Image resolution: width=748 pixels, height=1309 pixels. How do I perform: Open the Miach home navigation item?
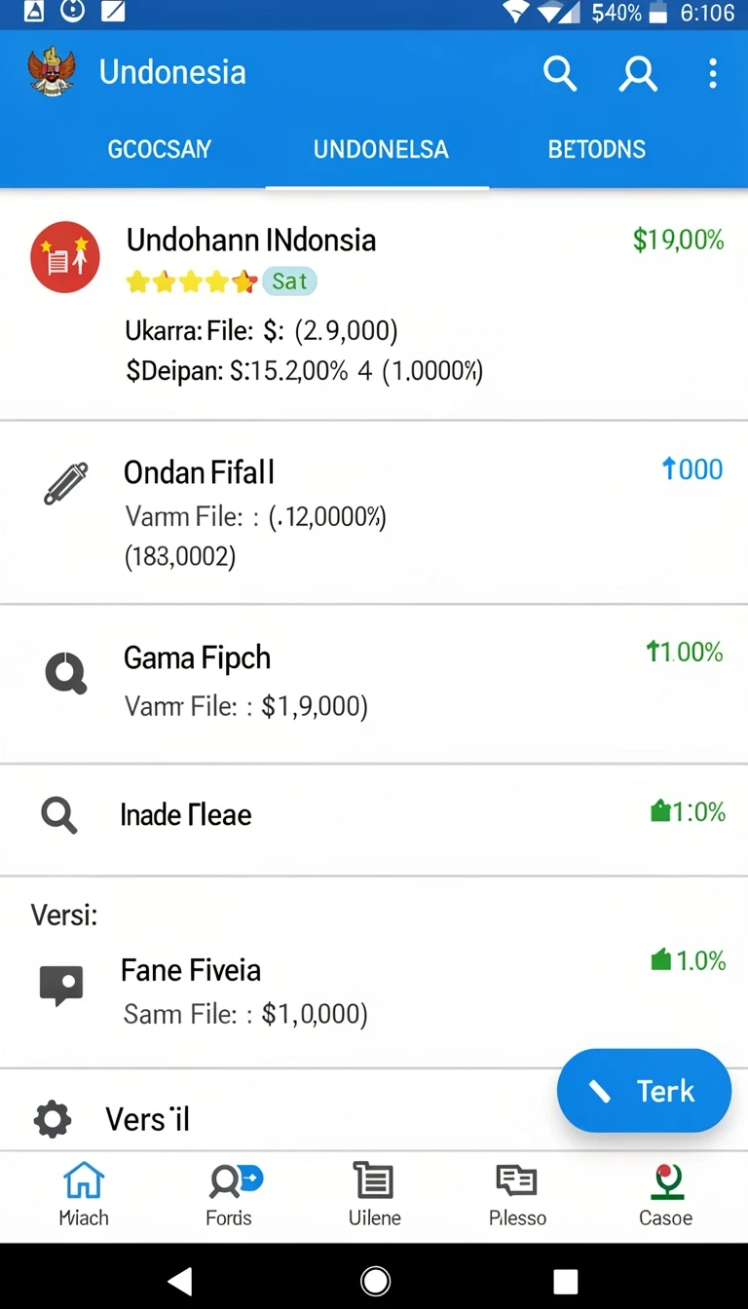click(84, 1195)
